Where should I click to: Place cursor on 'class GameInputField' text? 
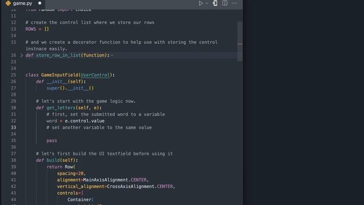click(52, 75)
